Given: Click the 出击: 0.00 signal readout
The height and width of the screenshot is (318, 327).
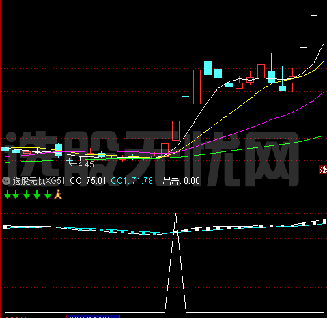Looking at the screenshot, I should (181, 181).
